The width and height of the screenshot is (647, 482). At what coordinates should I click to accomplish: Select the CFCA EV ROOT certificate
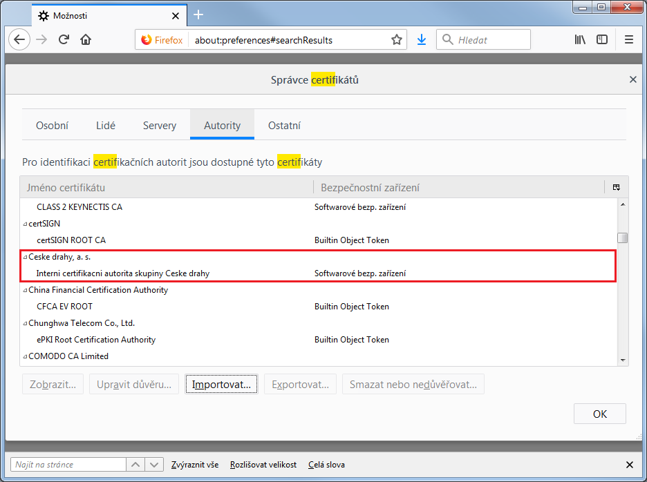[x=319, y=307]
